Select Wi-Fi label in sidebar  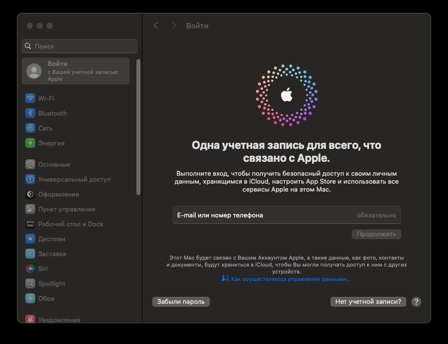[46, 98]
